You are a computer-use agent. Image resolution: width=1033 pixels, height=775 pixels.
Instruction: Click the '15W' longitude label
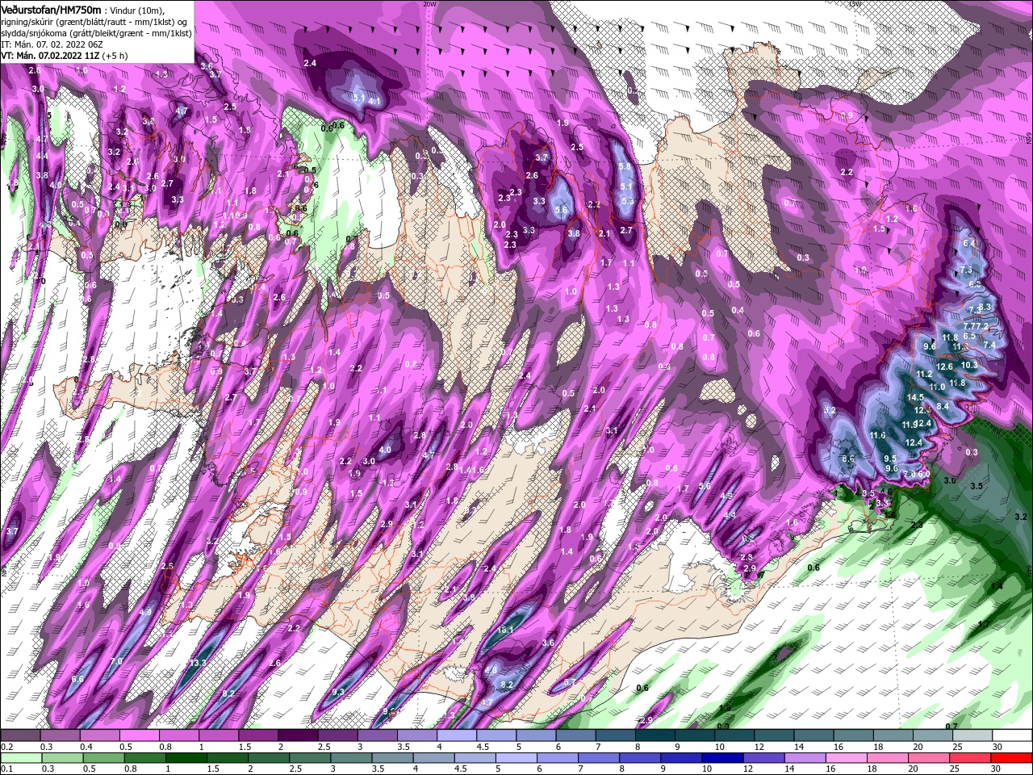click(x=854, y=4)
